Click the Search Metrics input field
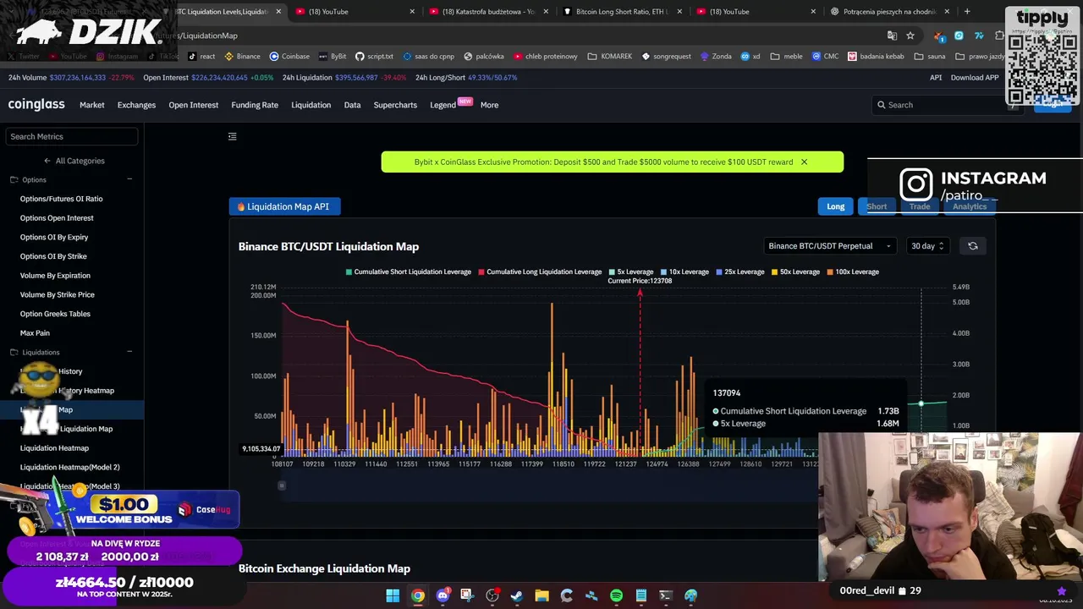Image resolution: width=1083 pixels, height=609 pixels. pos(72,136)
